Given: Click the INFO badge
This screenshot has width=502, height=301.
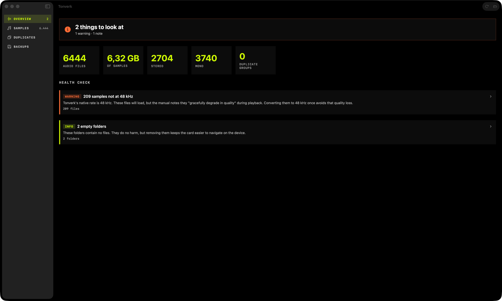Looking at the screenshot, I should click(x=69, y=127).
